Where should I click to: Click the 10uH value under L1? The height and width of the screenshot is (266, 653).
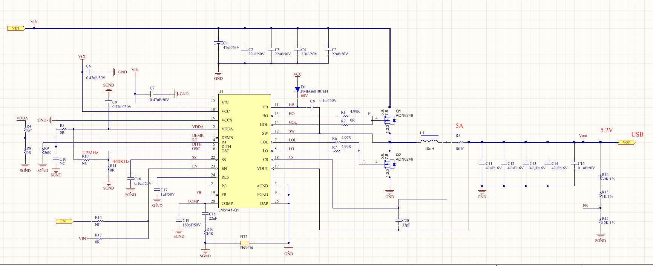click(429, 149)
